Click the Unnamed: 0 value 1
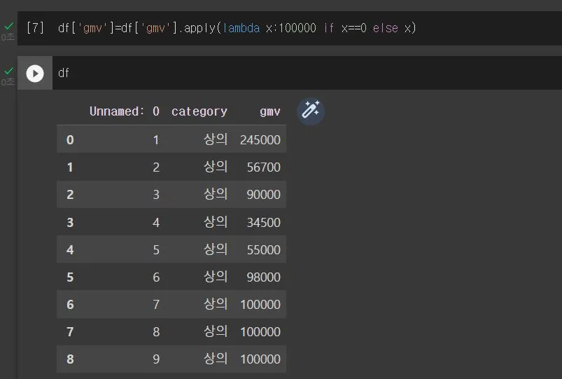 [156, 139]
